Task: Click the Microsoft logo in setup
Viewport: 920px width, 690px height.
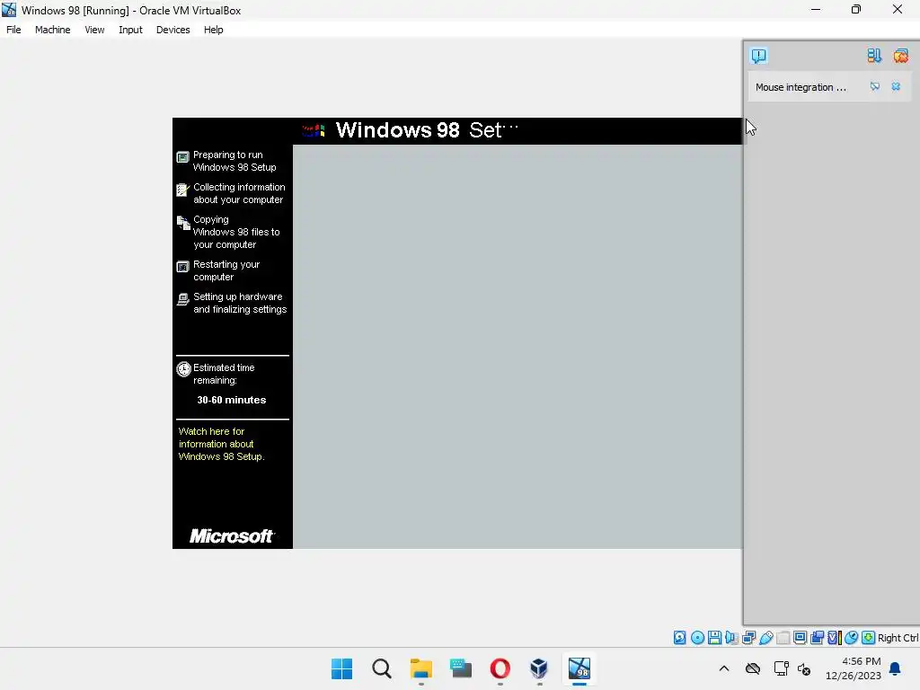Action: click(232, 535)
